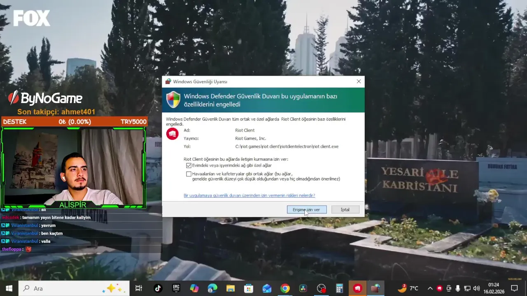Open DaVinci Resolve from the taskbar
The width and height of the screenshot is (527, 296).
[x=303, y=288]
